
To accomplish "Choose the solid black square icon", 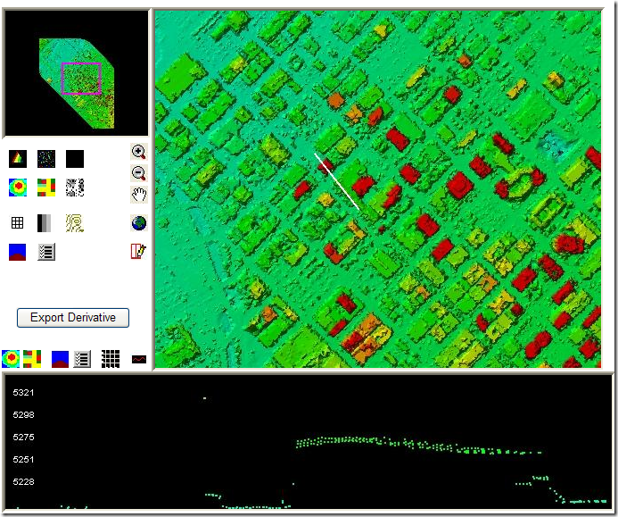I will (75, 159).
